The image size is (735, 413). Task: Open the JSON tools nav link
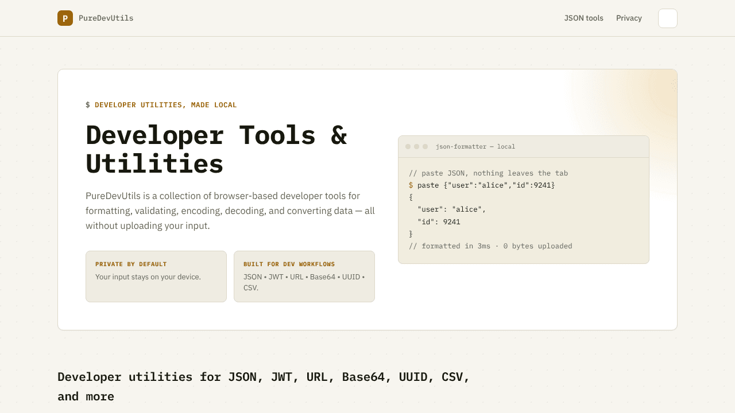[x=583, y=18]
